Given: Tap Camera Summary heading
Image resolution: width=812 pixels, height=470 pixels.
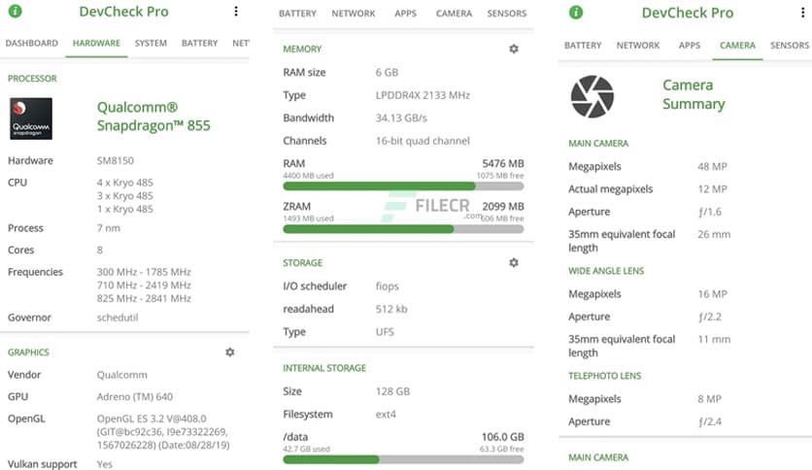Looking at the screenshot, I should 694,94.
